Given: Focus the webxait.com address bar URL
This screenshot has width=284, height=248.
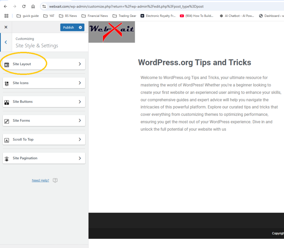Looking at the screenshot, I should pos(126,7).
